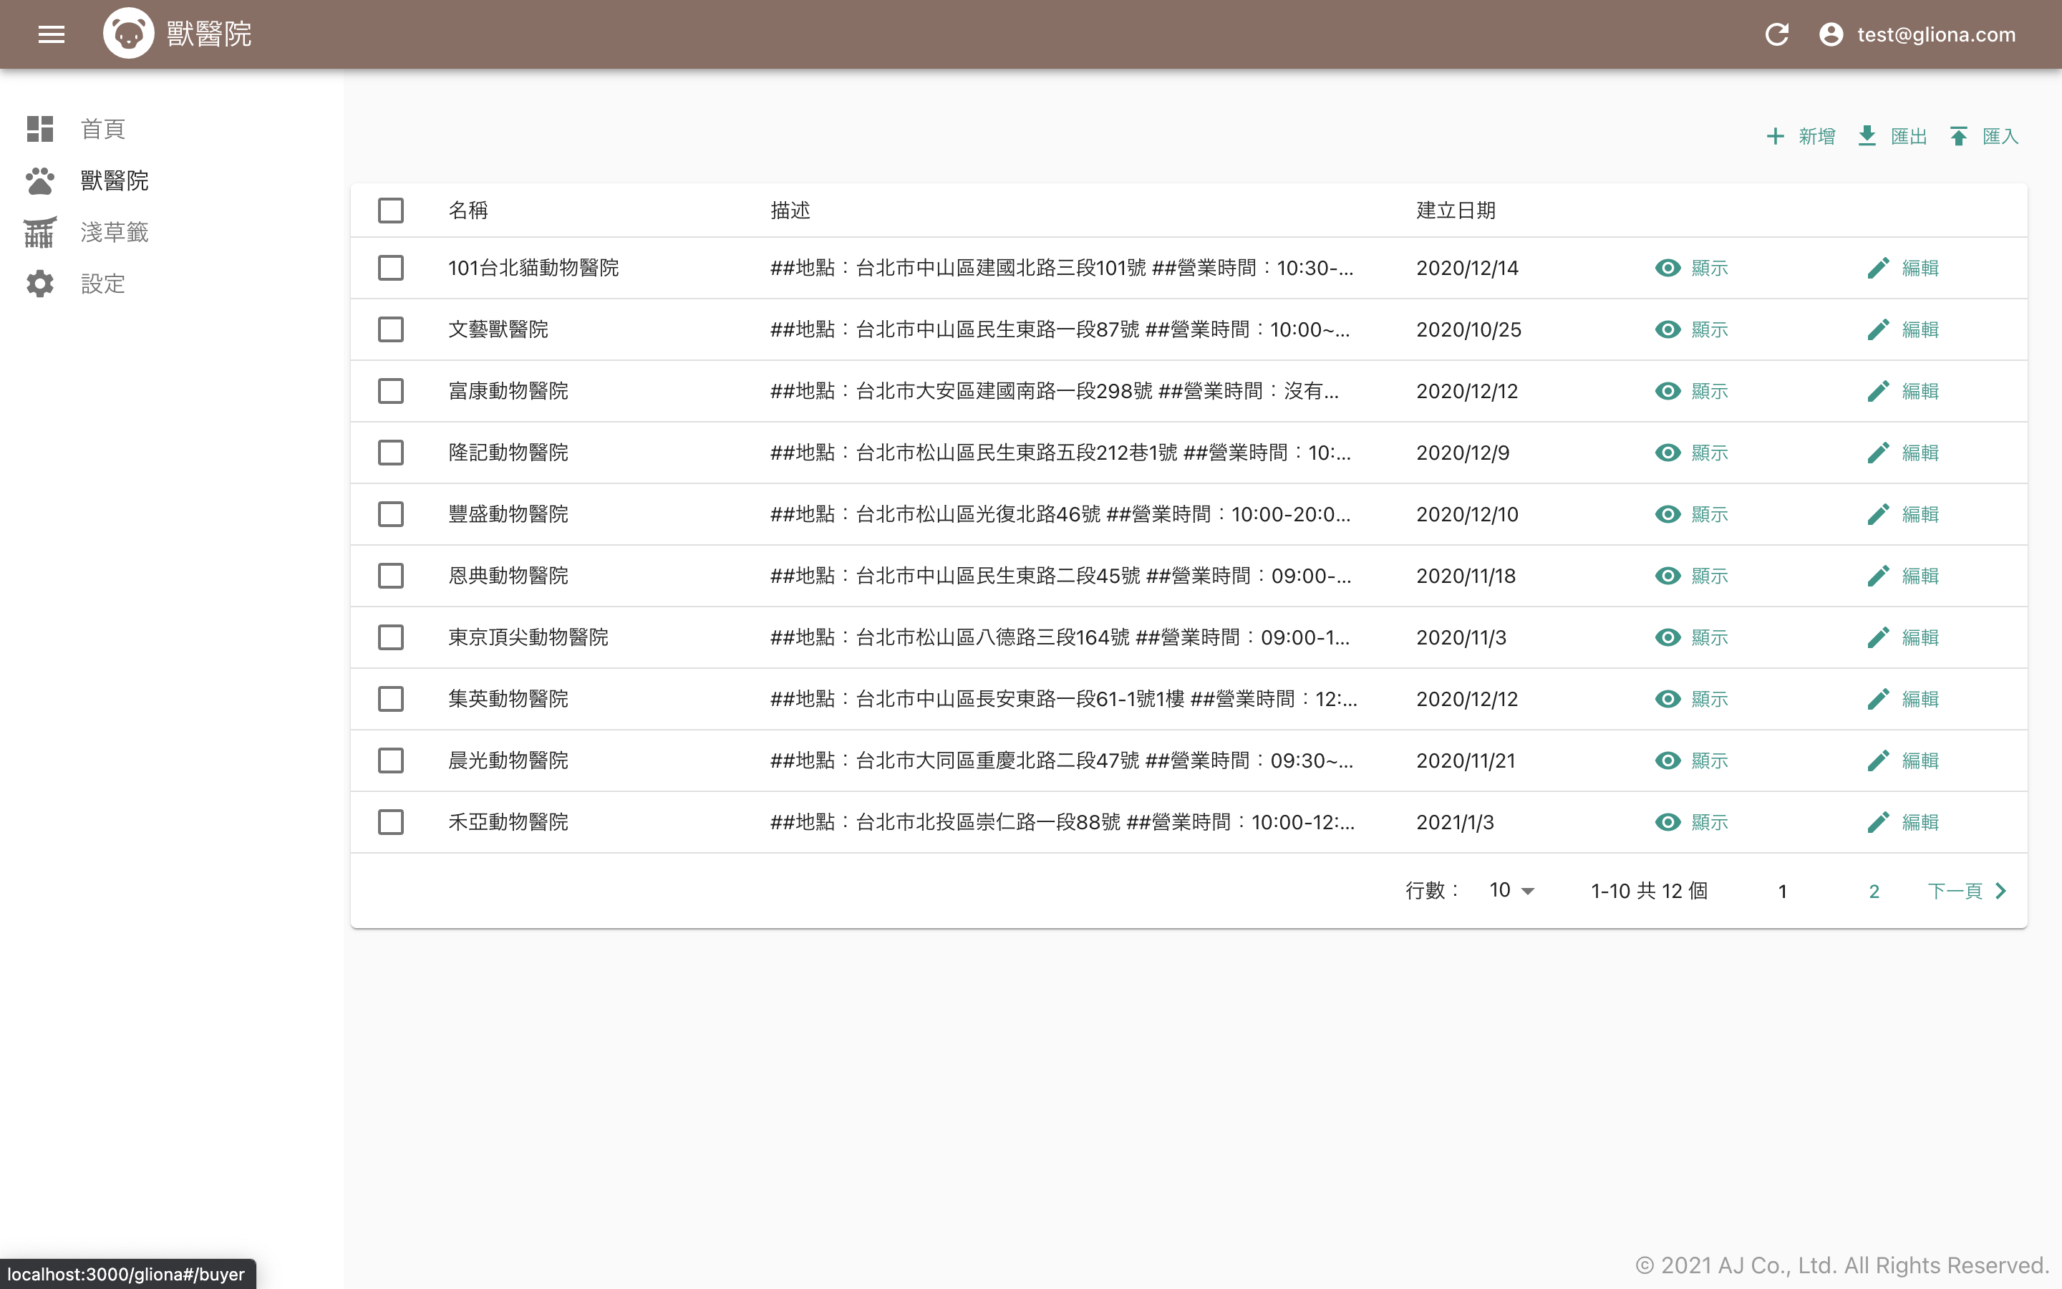
Task: Open the rows-per-page dropdown
Action: pyautogui.click(x=1511, y=891)
